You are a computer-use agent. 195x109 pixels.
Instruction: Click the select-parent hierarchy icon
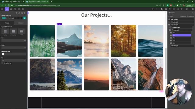pos(16,13)
